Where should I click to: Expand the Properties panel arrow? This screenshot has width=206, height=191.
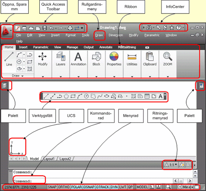114,77
